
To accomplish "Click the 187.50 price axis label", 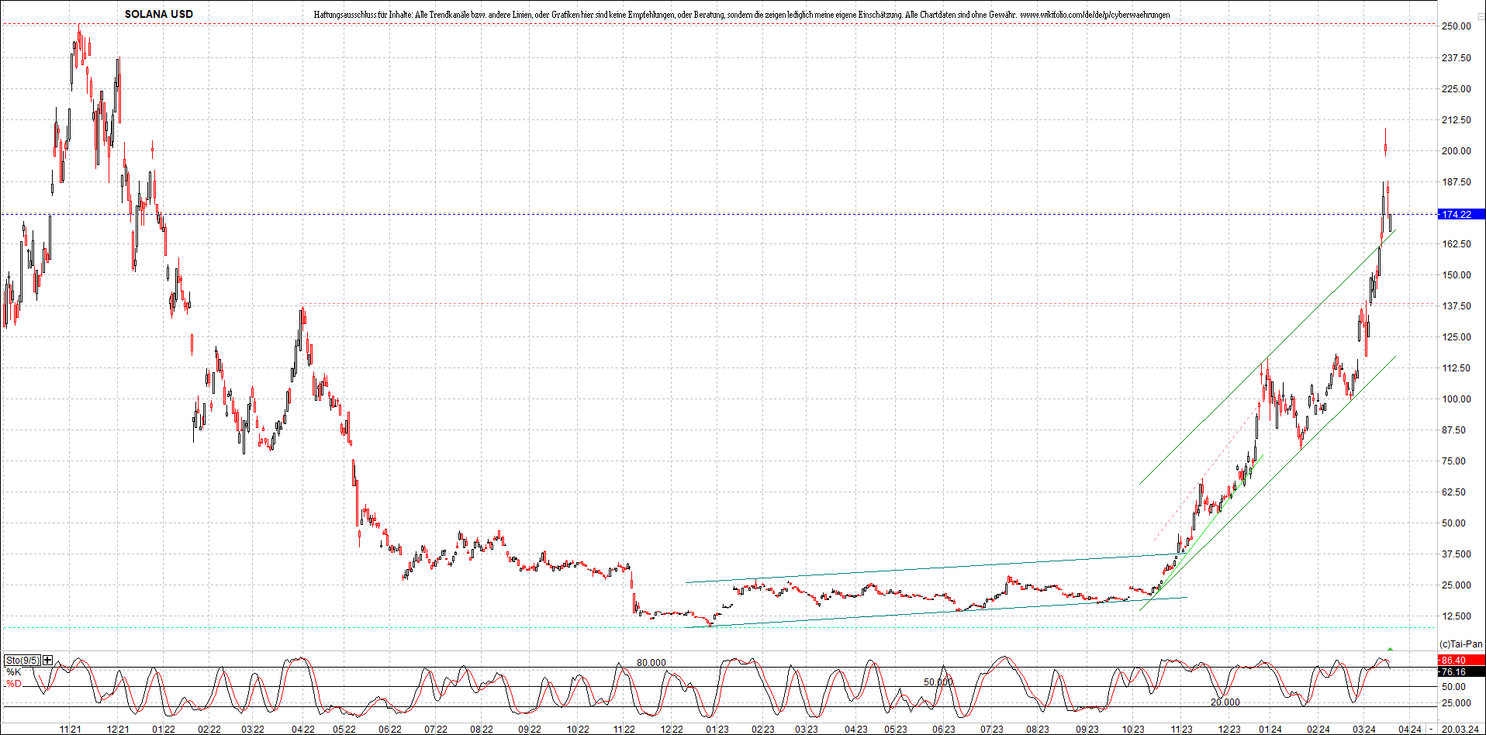I will [x=1457, y=182].
